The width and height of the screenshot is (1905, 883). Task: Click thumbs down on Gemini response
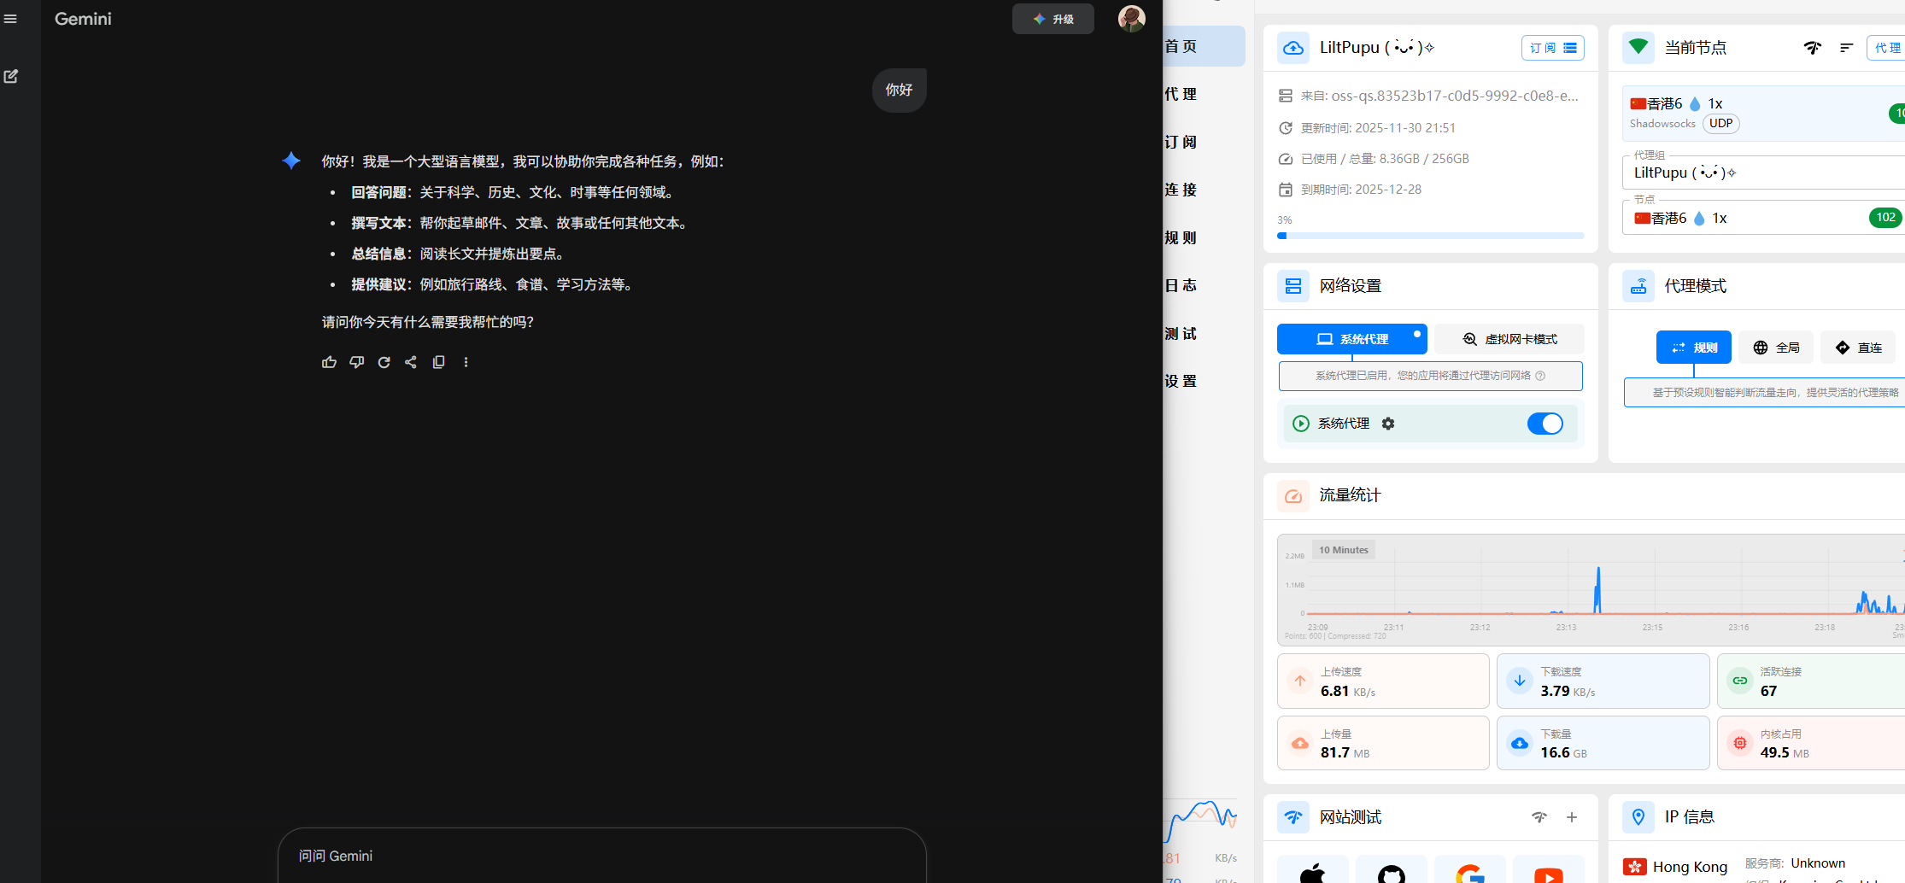[357, 362]
